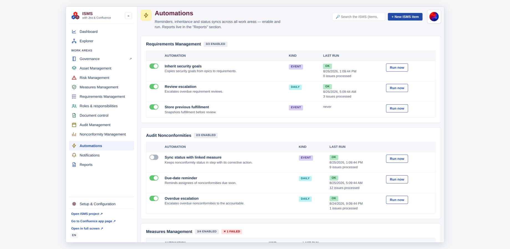Run Overdue escalation now
510x249 pixels.
point(397,200)
